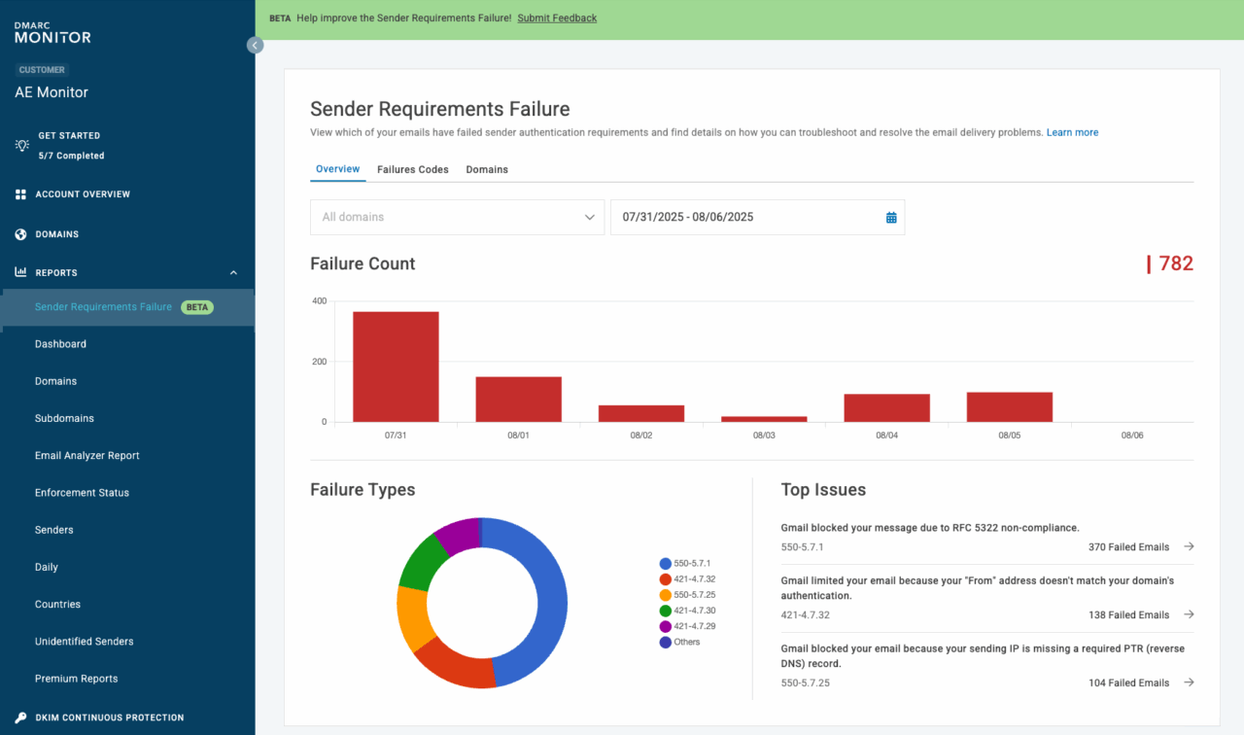Viewport: 1244px width, 735px height.
Task: Open the calendar icon in the date range picker
Action: point(890,217)
